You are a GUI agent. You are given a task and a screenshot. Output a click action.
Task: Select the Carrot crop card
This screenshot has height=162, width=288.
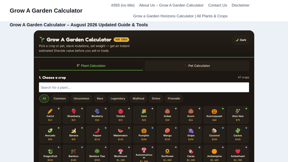click(x=50, y=115)
